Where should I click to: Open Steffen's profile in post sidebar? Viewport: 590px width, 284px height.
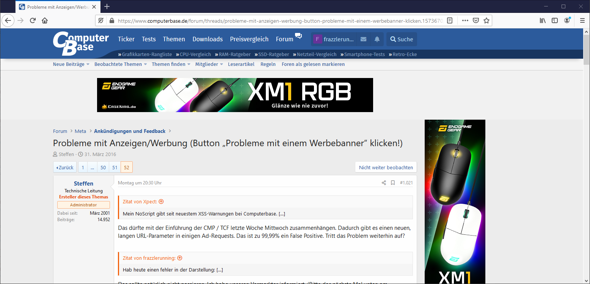[83, 184]
